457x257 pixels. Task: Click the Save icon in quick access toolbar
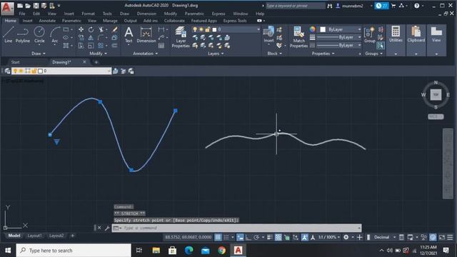(x=36, y=6)
